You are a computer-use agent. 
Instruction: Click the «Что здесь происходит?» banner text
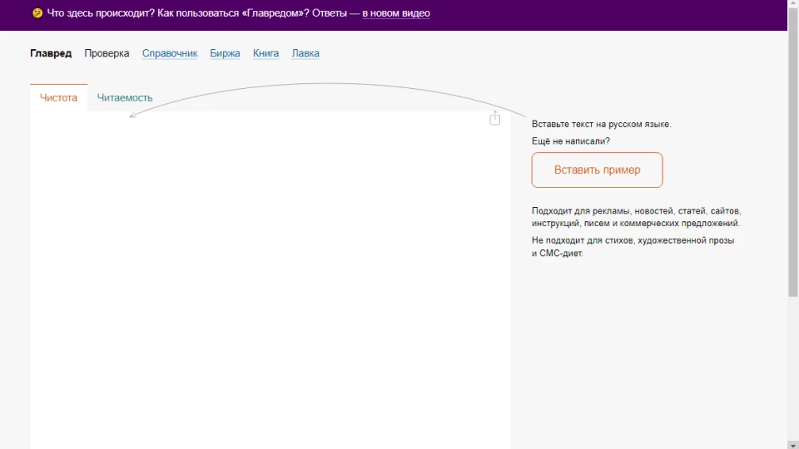pos(100,13)
